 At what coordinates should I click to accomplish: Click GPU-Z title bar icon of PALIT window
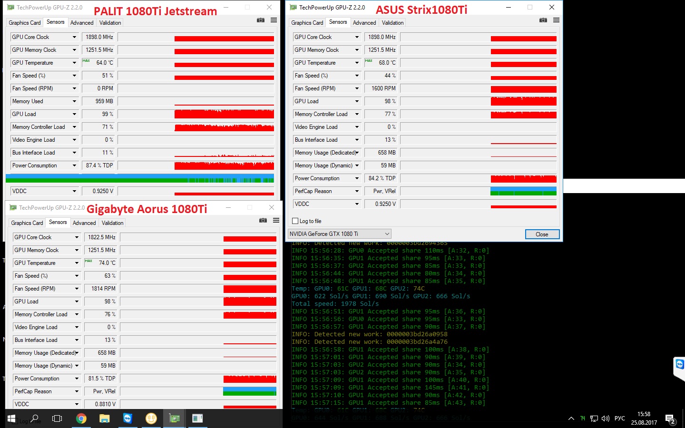pos(10,8)
